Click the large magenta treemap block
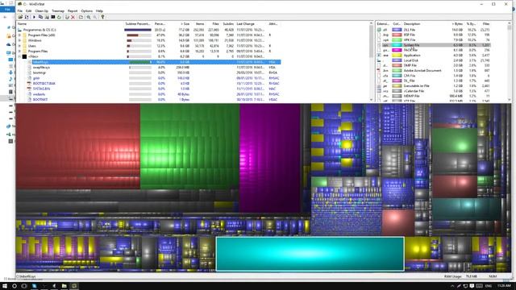 coord(270,158)
